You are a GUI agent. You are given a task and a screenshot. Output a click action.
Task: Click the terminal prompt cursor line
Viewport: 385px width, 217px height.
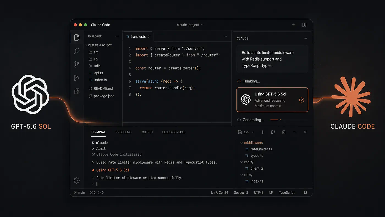(95, 184)
